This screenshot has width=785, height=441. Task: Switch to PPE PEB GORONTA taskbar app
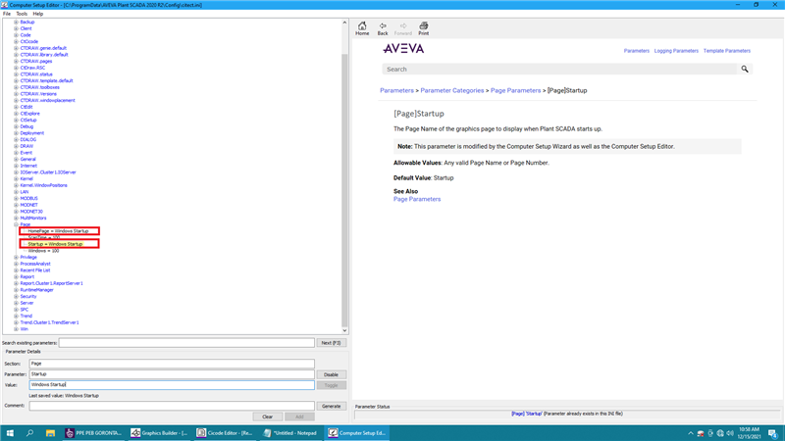point(94,433)
